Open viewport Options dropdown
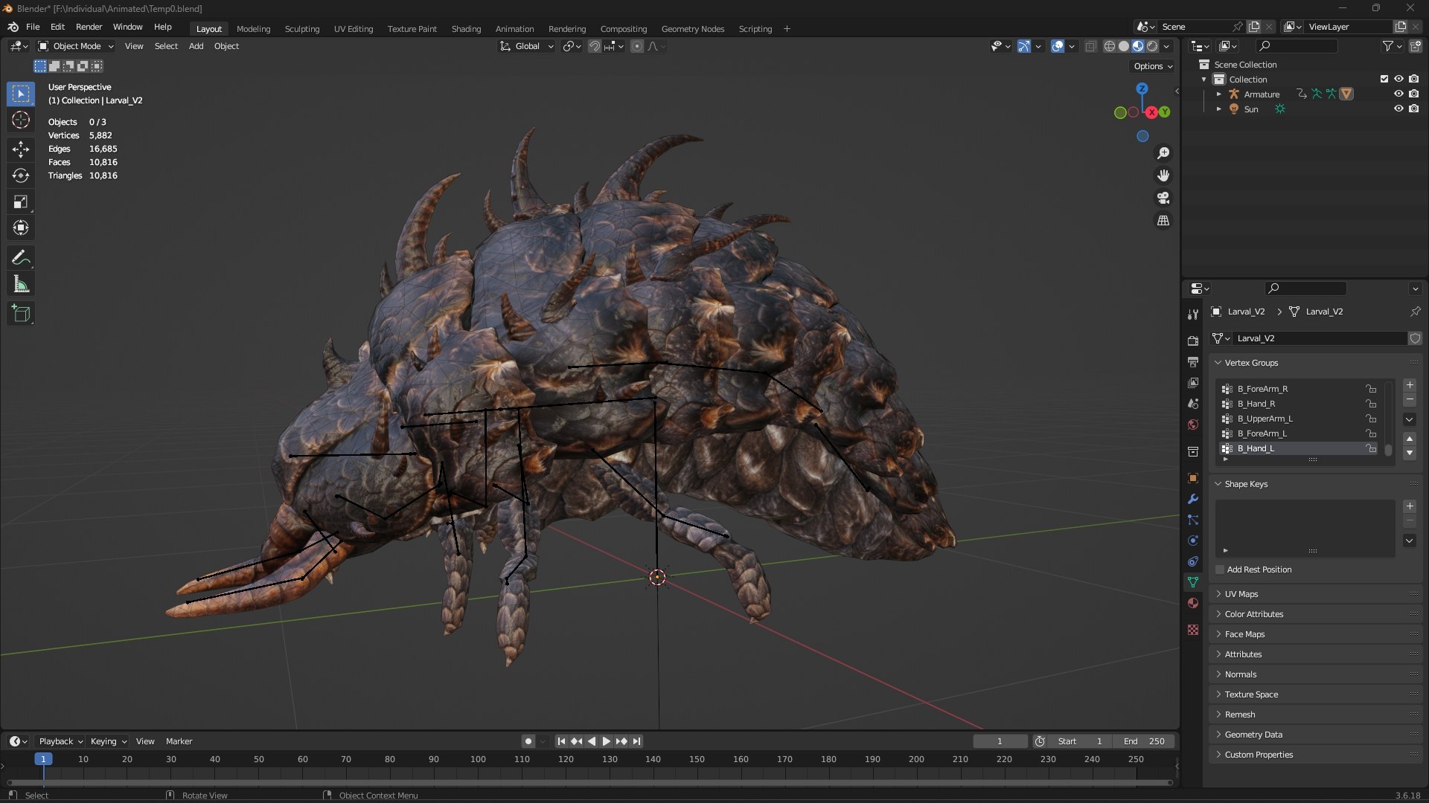 1152,66
